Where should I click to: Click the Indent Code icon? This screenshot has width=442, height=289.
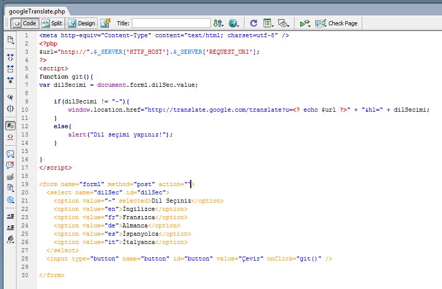[10, 216]
